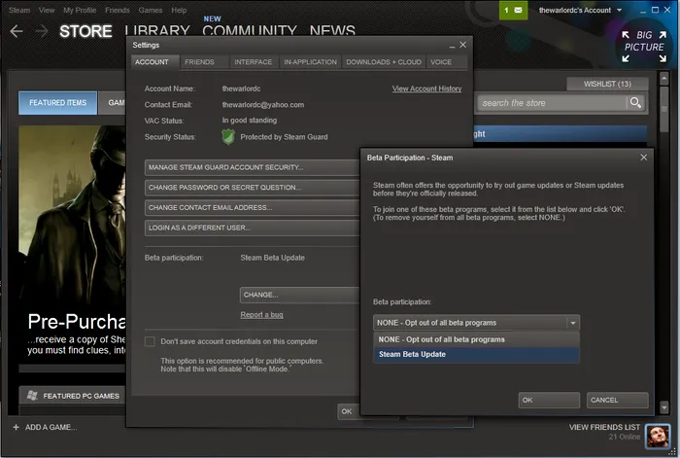Click the forward navigation arrow
The width and height of the screenshot is (680, 458).
click(42, 31)
